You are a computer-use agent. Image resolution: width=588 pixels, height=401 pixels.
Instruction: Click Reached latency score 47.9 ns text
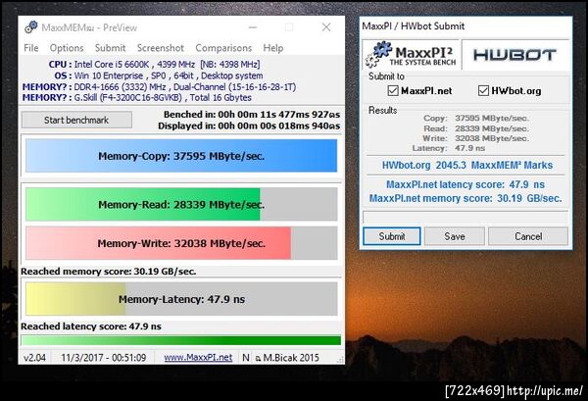(91, 326)
